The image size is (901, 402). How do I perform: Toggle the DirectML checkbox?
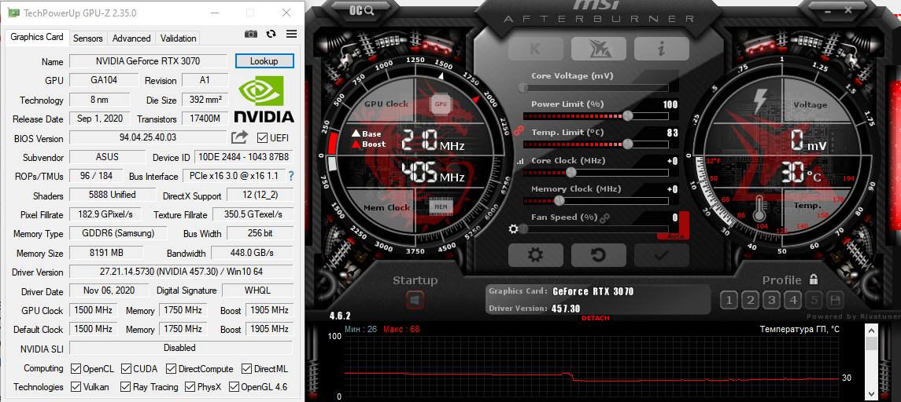tap(246, 368)
